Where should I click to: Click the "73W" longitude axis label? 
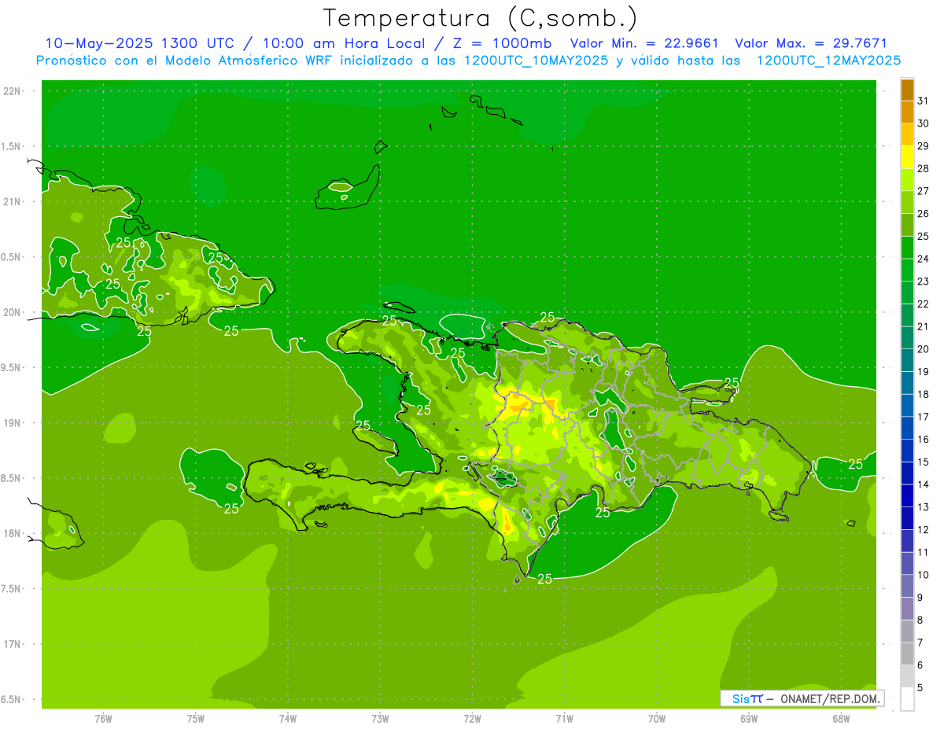pyautogui.click(x=380, y=719)
